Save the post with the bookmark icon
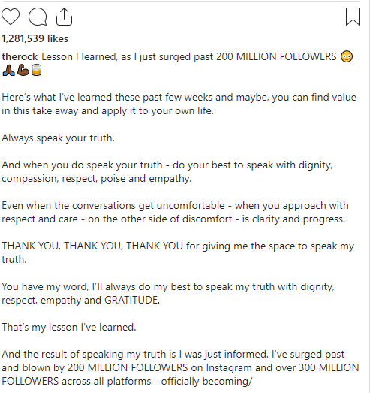Viewport: 370px width, 393px height. [353, 17]
